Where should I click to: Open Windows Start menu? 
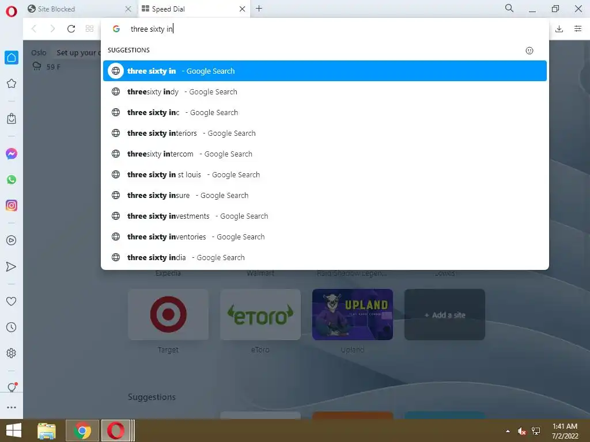(14, 430)
